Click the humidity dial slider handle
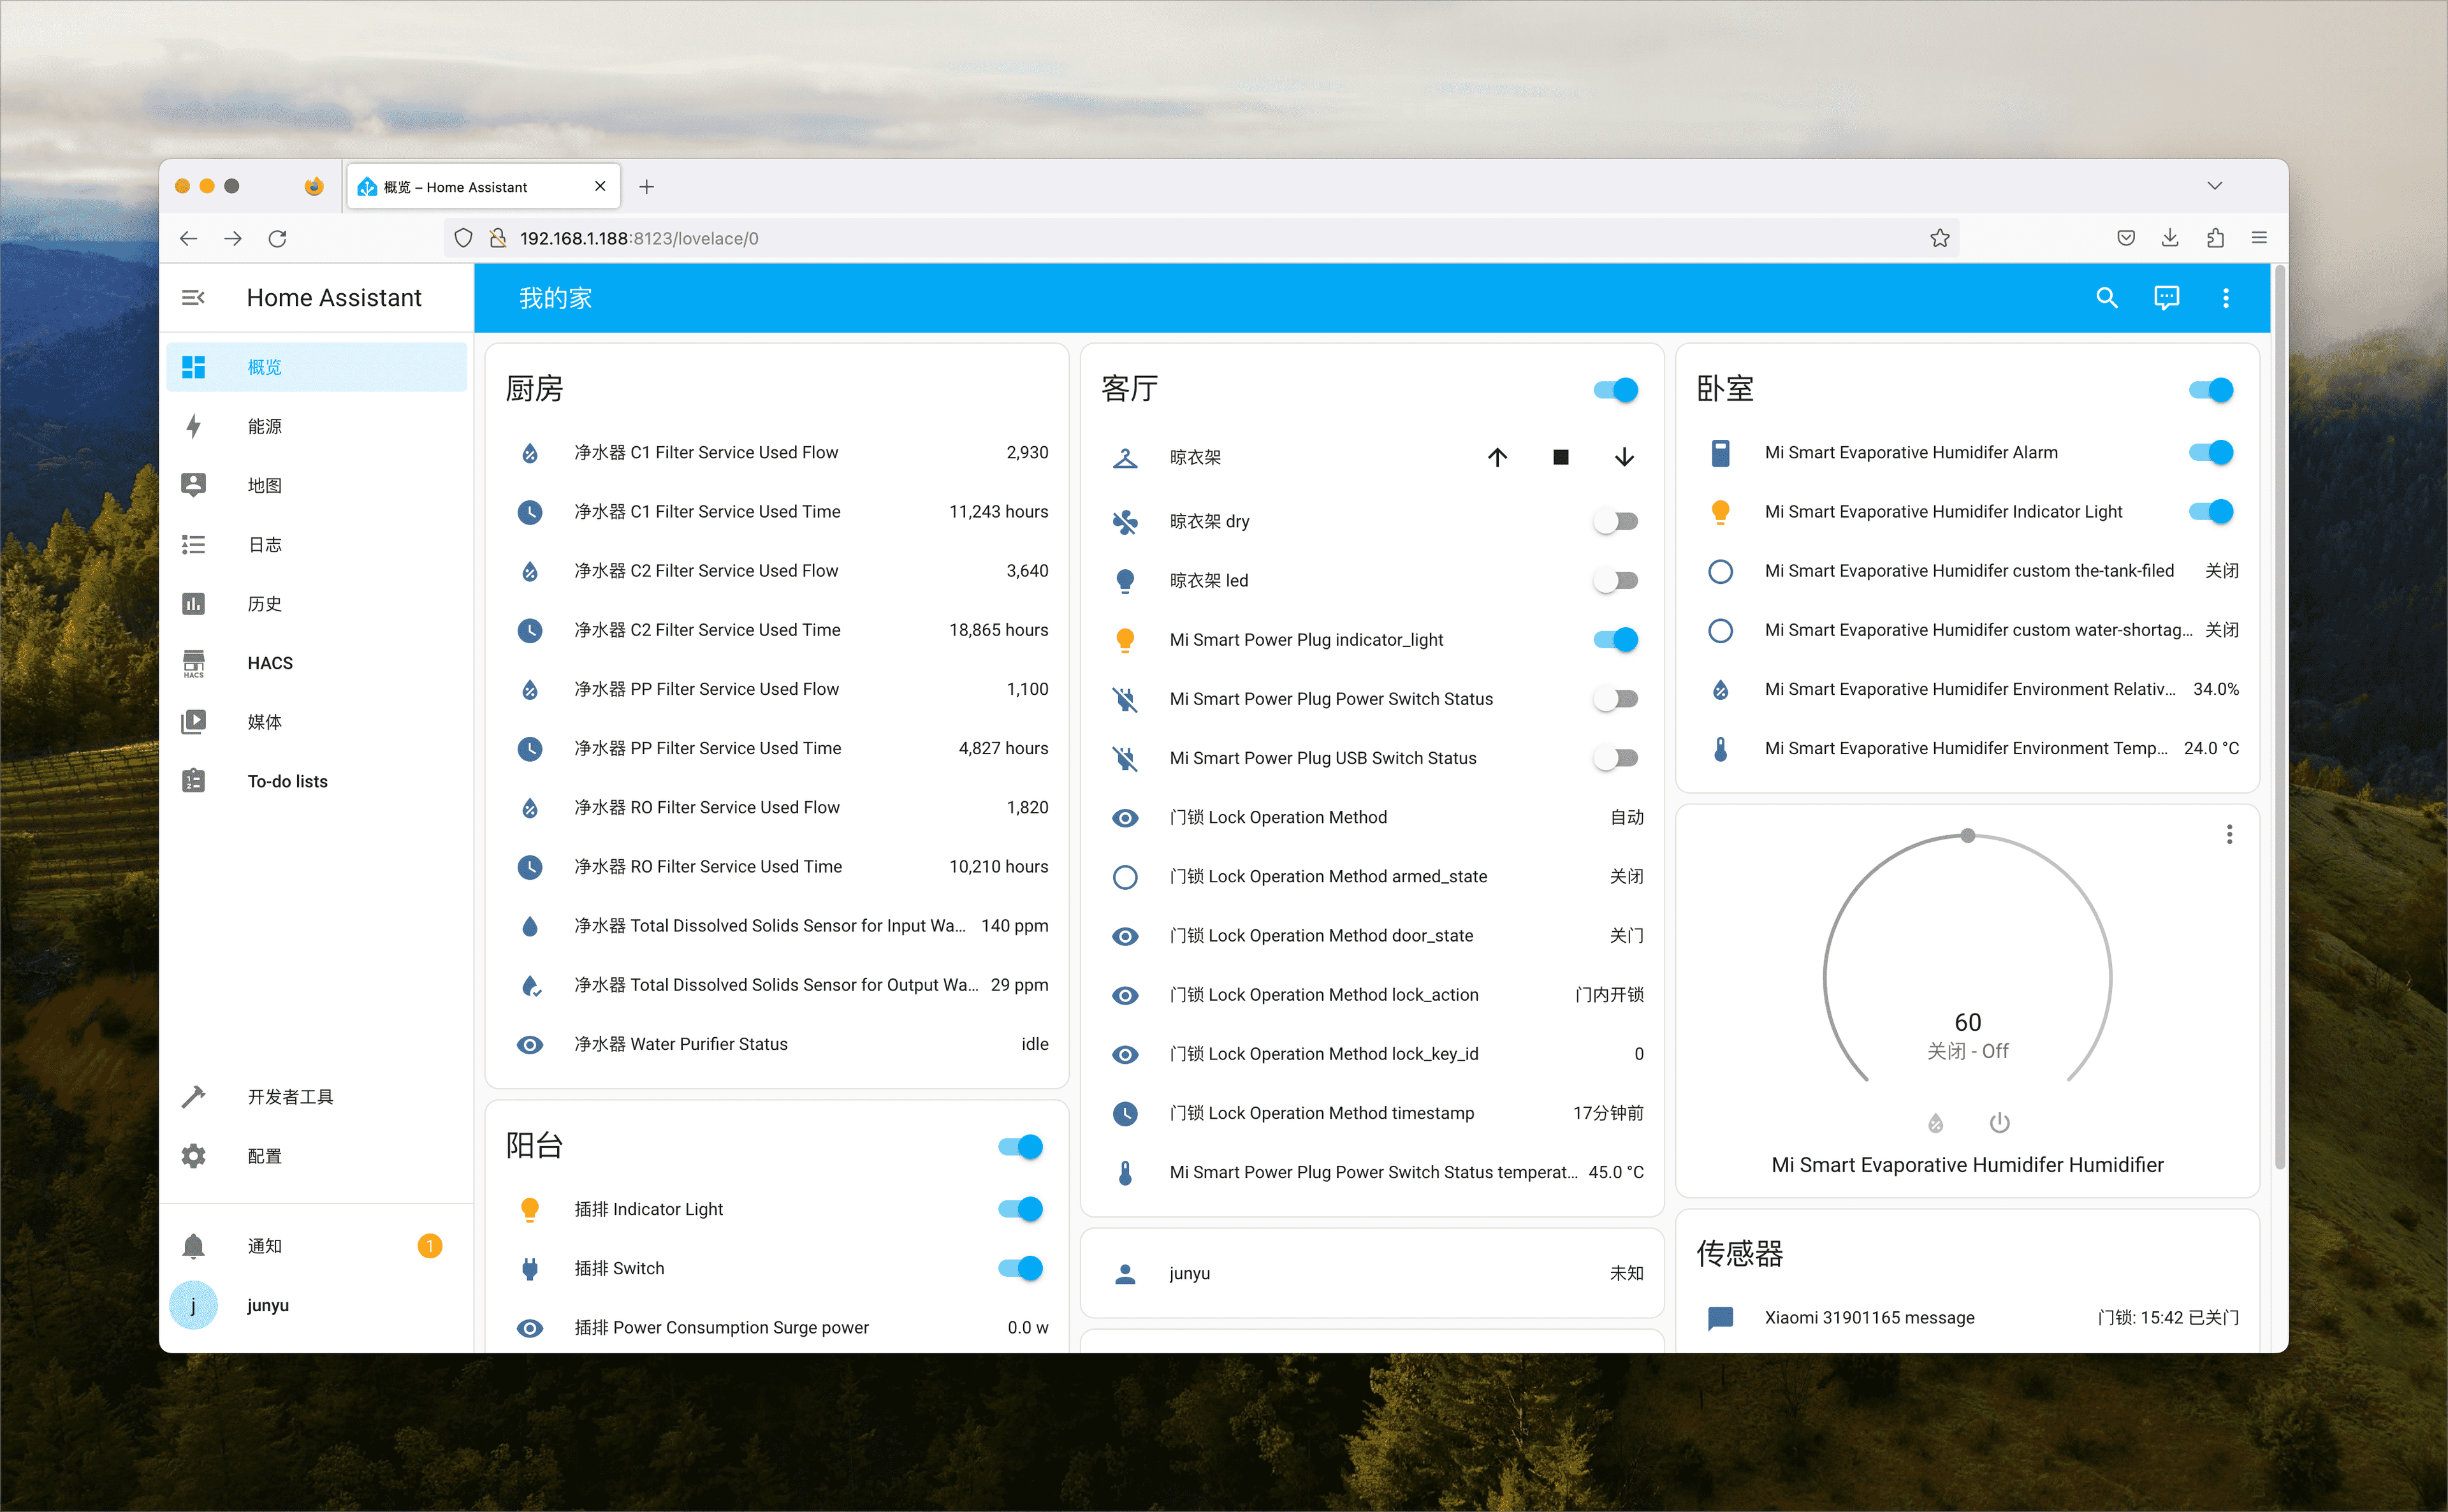 (1968, 836)
